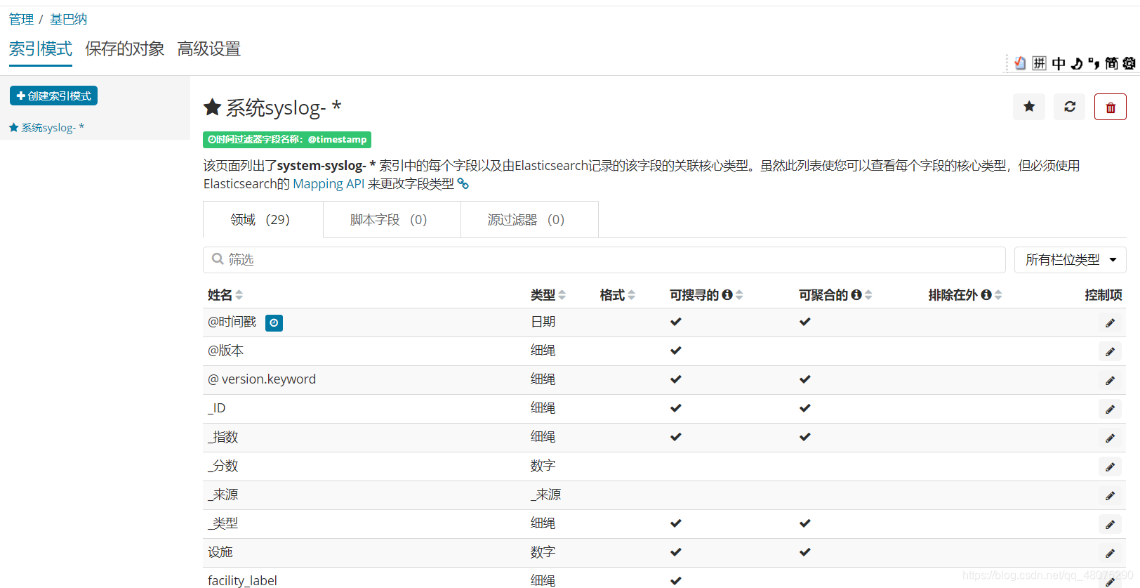Image resolution: width=1140 pixels, height=588 pixels.
Task: Click the _类型 field name
Action: pyautogui.click(x=223, y=523)
